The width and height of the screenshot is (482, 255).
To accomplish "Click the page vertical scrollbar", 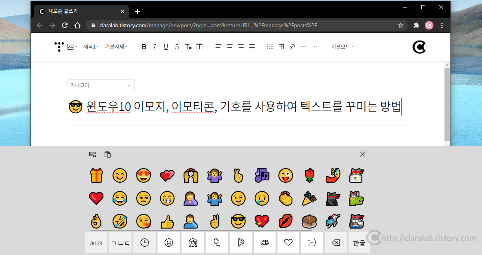I will click(447, 104).
